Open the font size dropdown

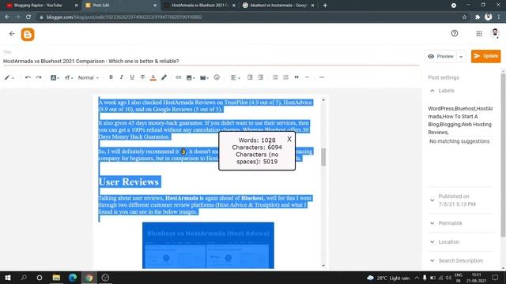[x=69, y=77]
